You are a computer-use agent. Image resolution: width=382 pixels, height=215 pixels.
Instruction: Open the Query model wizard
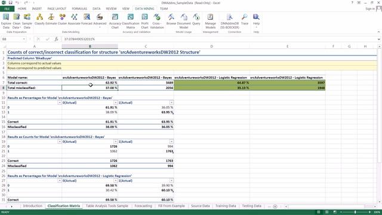196,20
